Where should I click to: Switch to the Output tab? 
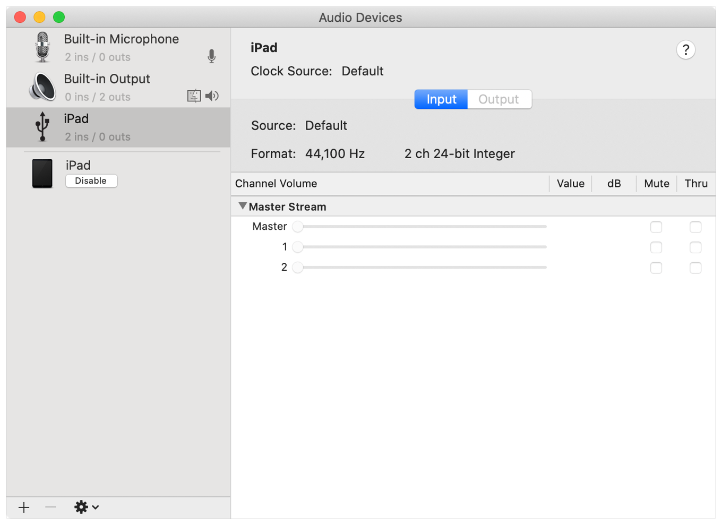498,99
